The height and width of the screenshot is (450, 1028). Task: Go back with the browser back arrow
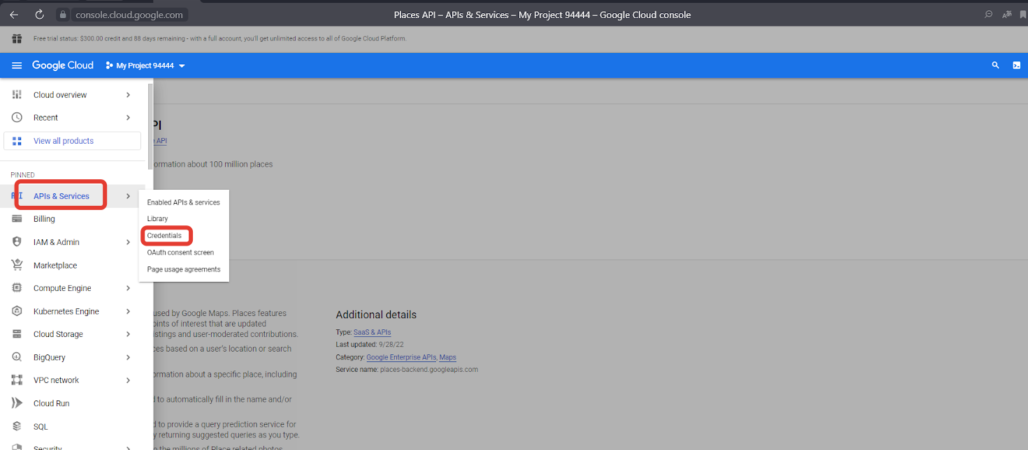[x=14, y=15]
